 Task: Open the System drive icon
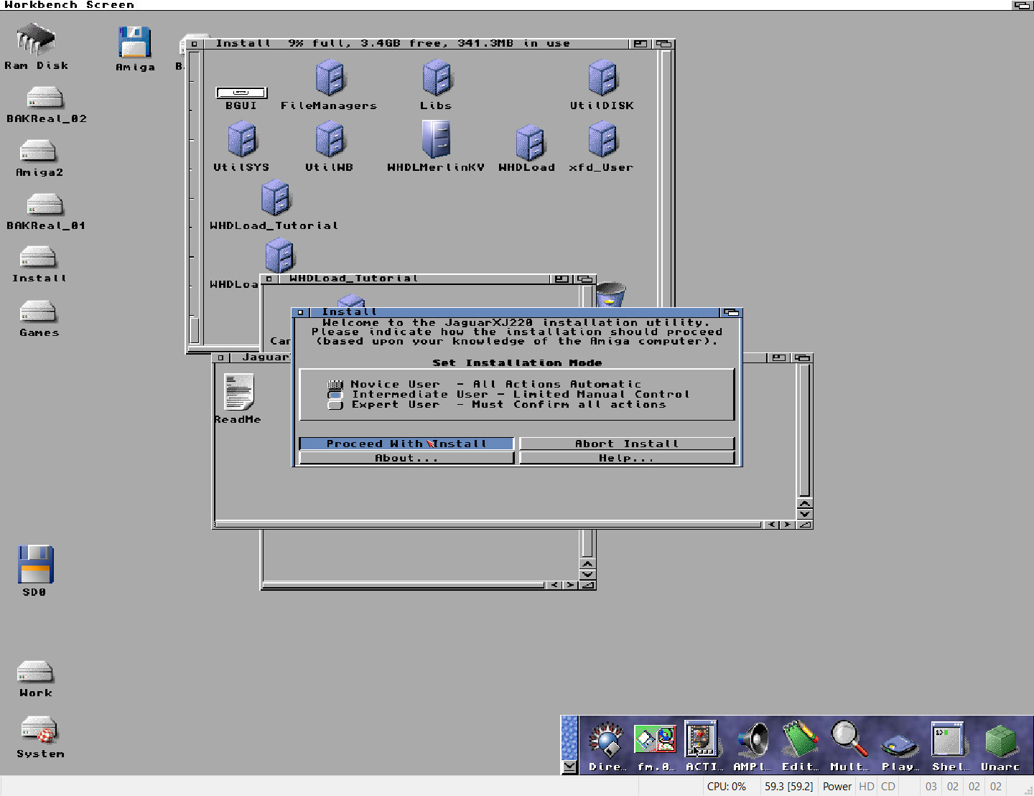[x=39, y=730]
